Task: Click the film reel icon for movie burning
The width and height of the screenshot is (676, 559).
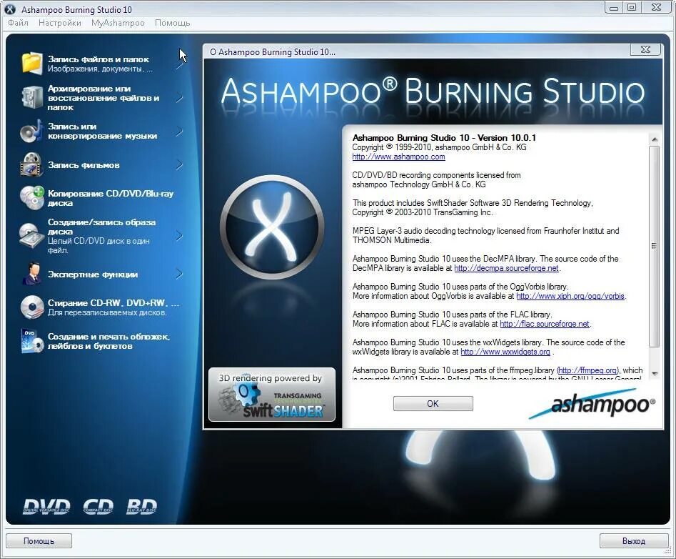Action: point(32,165)
